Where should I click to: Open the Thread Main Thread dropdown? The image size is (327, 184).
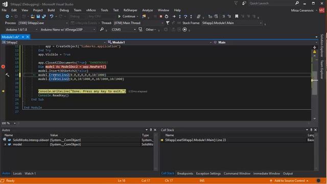tap(162, 23)
